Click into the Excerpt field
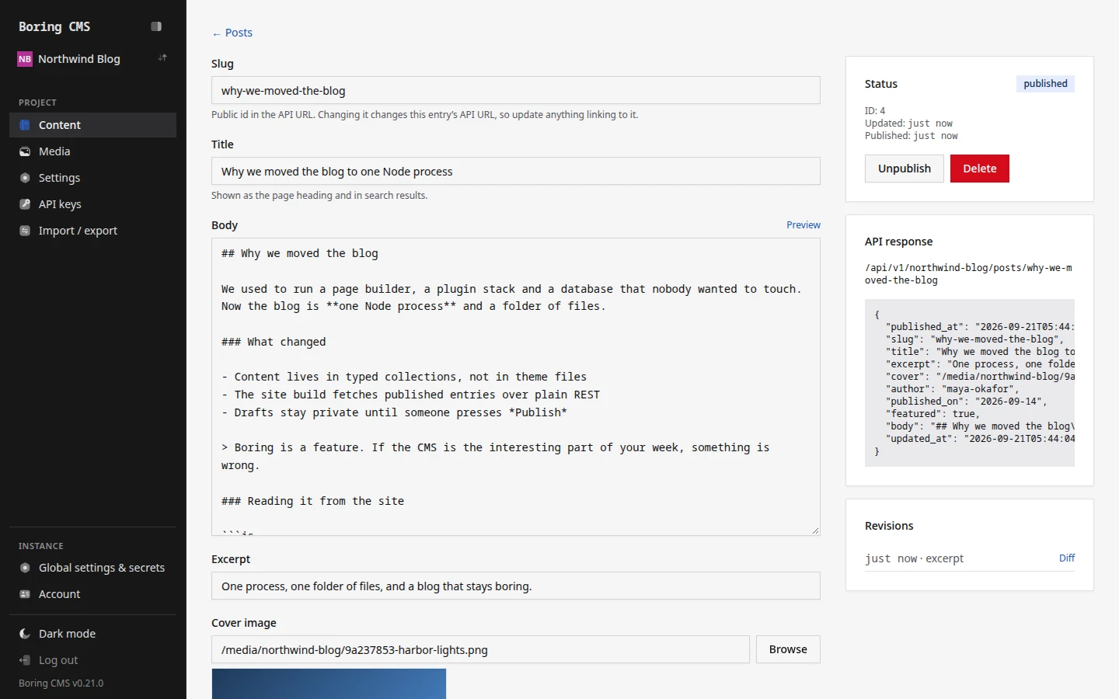 pyautogui.click(x=516, y=586)
